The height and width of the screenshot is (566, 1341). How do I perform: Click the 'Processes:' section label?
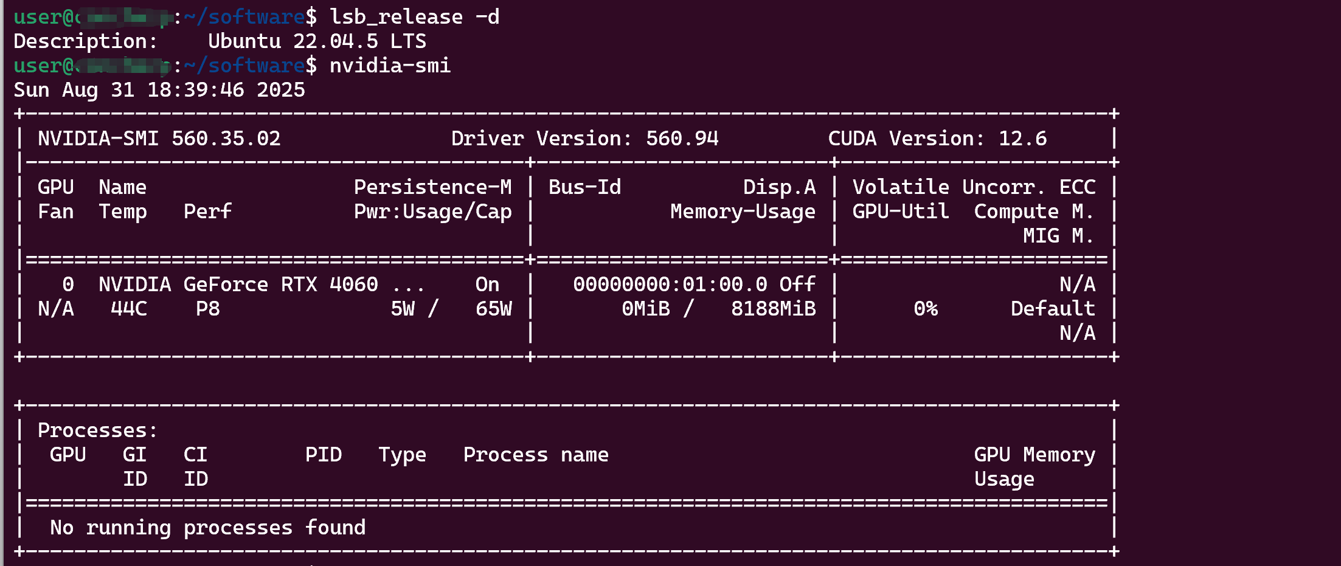click(97, 430)
